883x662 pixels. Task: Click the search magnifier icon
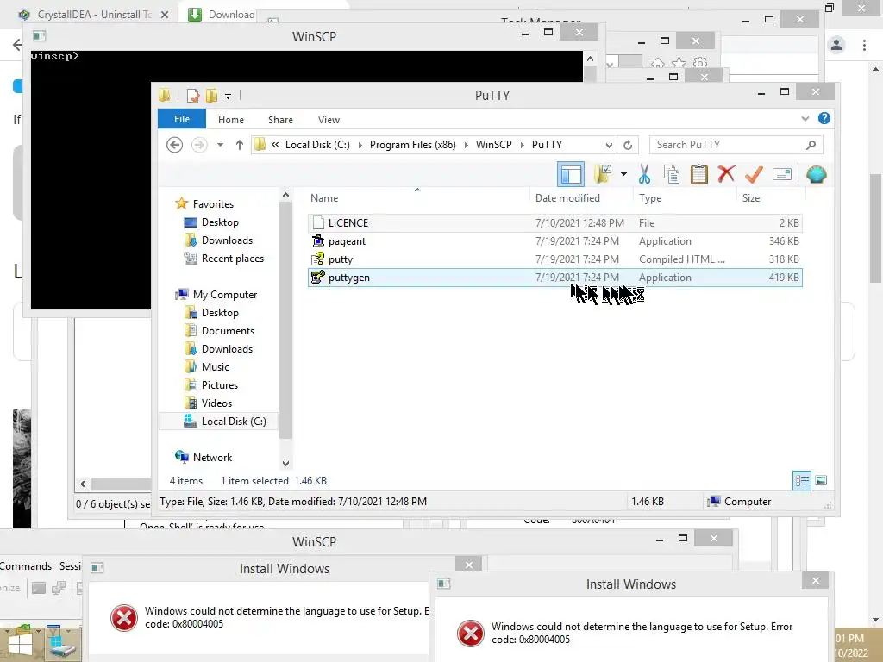[811, 145]
